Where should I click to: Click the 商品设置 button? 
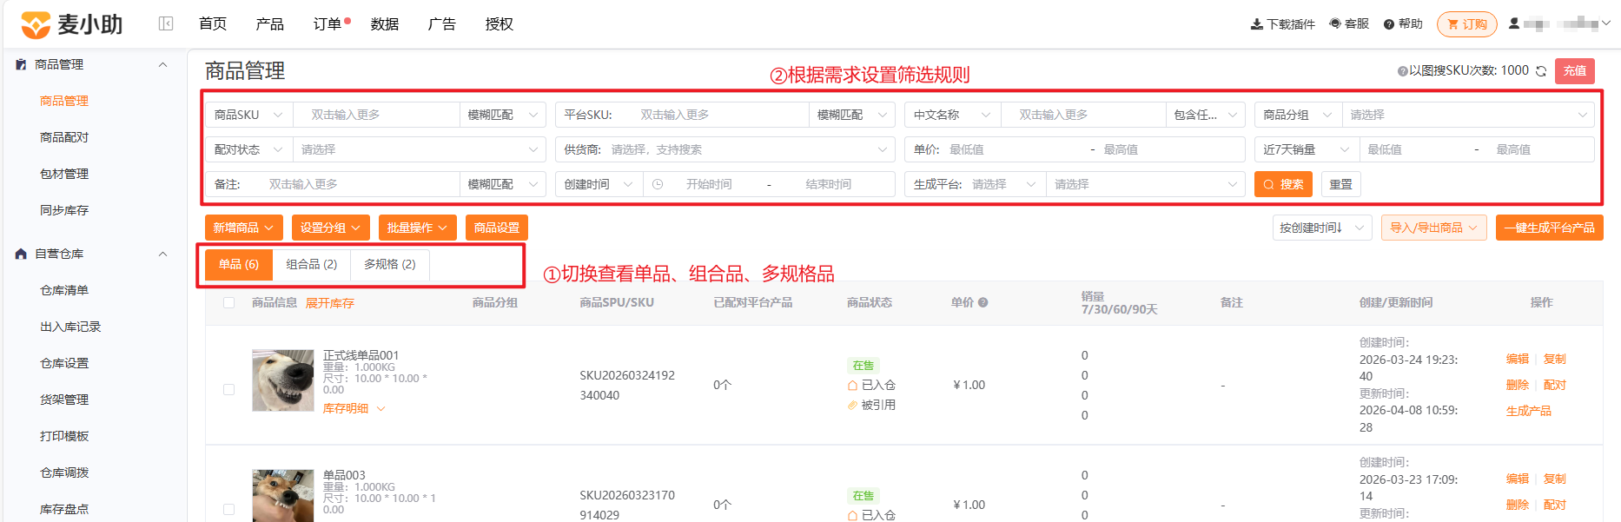pos(497,228)
